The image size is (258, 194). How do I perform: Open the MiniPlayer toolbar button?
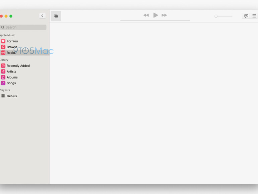point(56,16)
